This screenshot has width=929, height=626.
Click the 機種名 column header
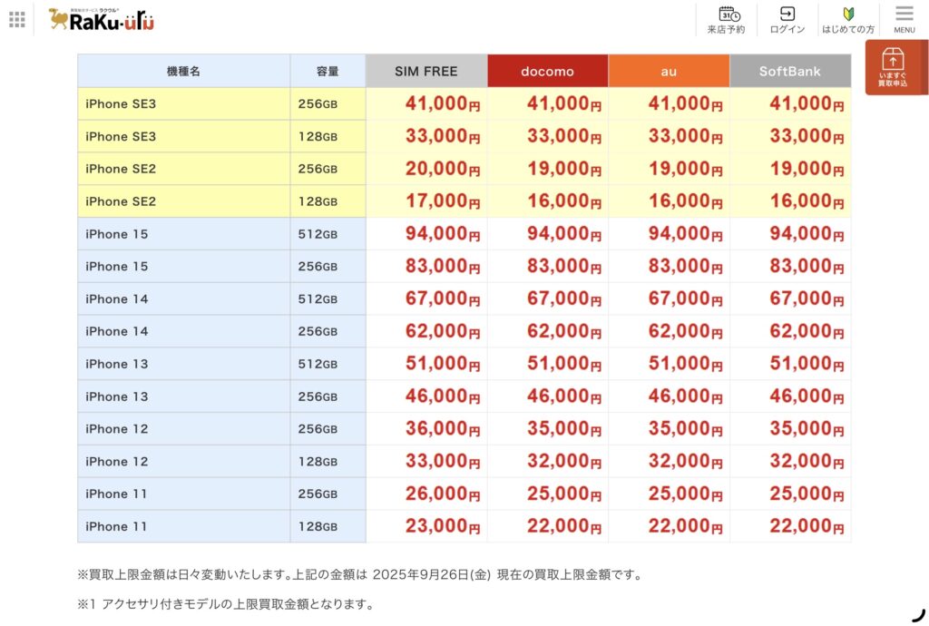pyautogui.click(x=183, y=71)
